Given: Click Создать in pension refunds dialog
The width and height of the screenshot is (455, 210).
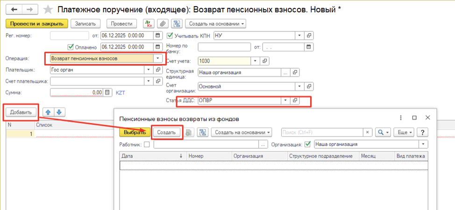Looking at the screenshot, I should pyautogui.click(x=166, y=132).
